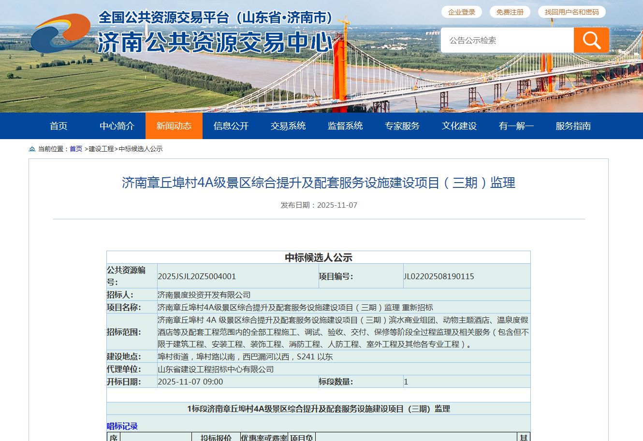Click the home icon beside breadcrumb
The width and height of the screenshot is (643, 441).
coord(32,149)
